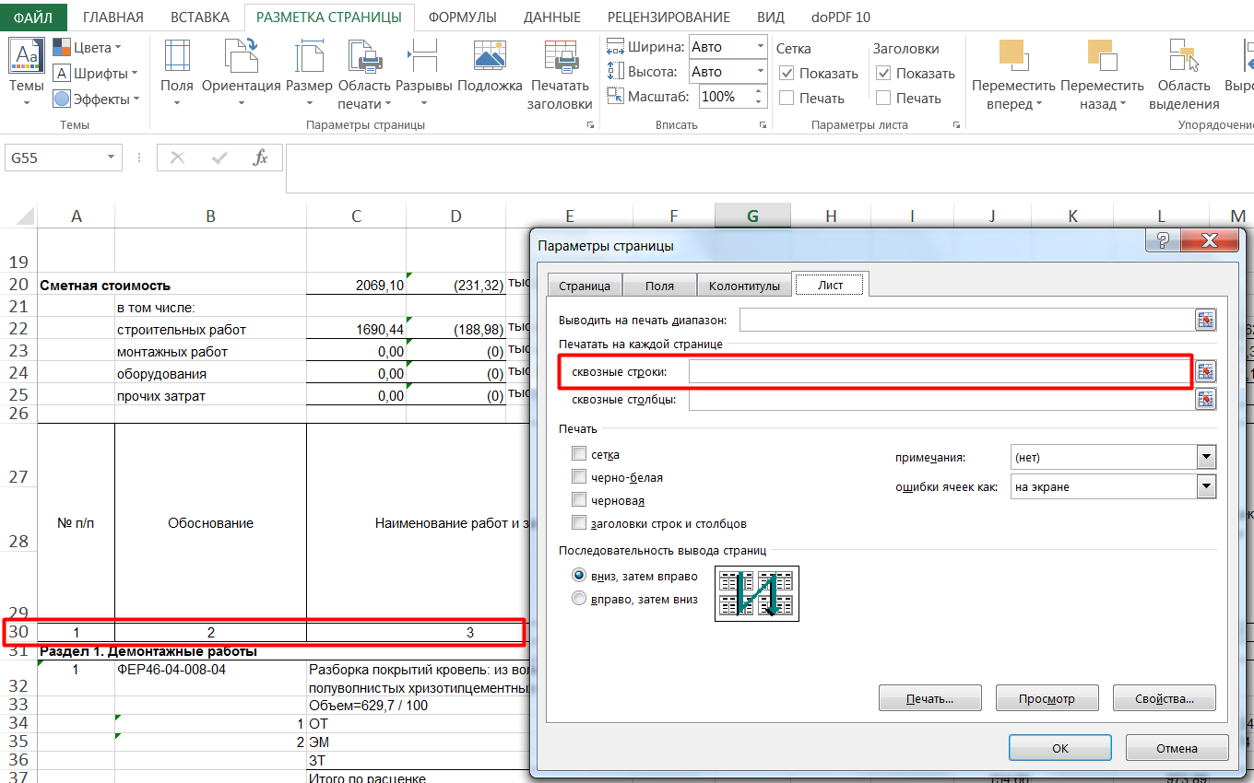
Task: Click the Breaks (Разрывы) icon
Action: pos(423,56)
